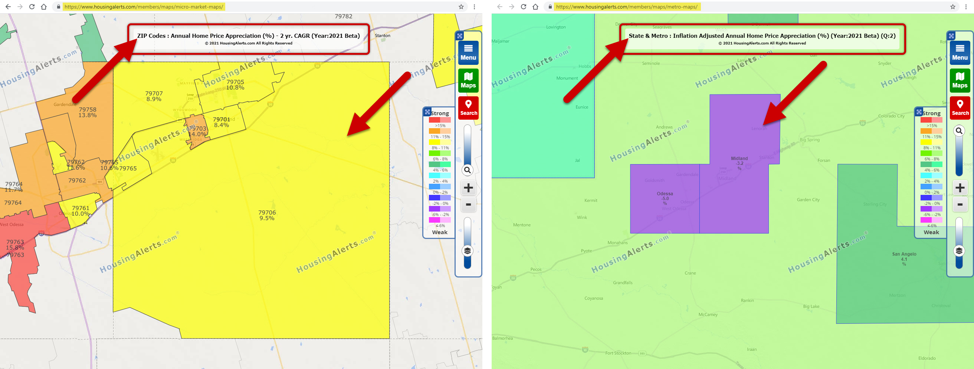Reload the micro-market-maps page
This screenshot has height=369, width=974.
pos(32,7)
